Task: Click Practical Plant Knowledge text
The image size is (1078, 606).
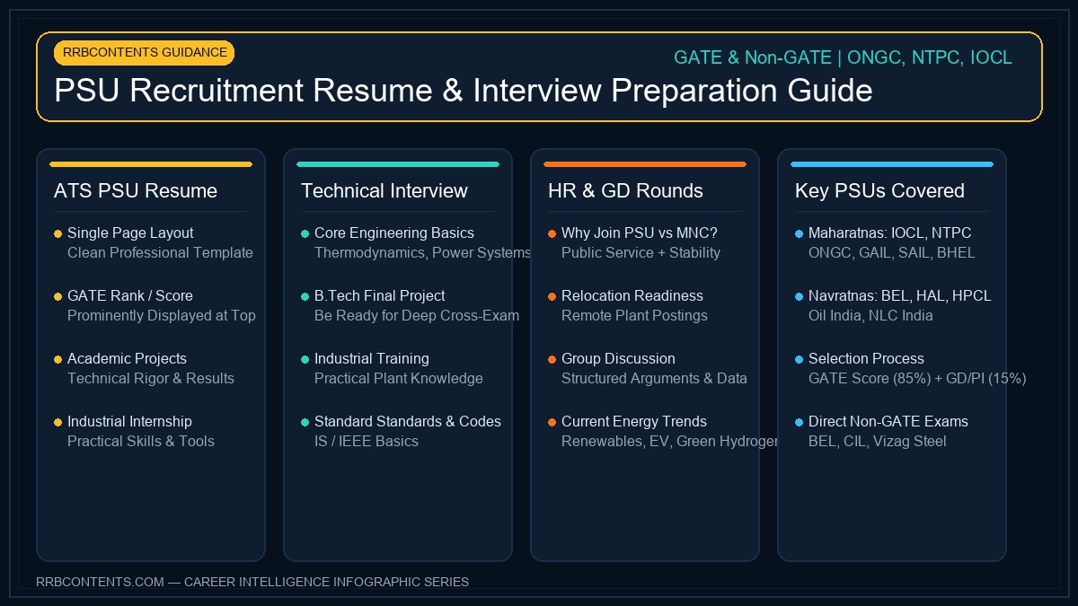Action: click(x=399, y=379)
